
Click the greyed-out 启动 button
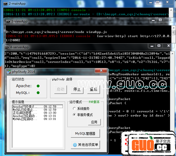[60, 89]
